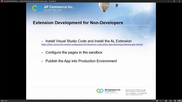This screenshot has height=102, width=182.
Task: Switch to Slide Sorter view icon
Action: (171, 101)
